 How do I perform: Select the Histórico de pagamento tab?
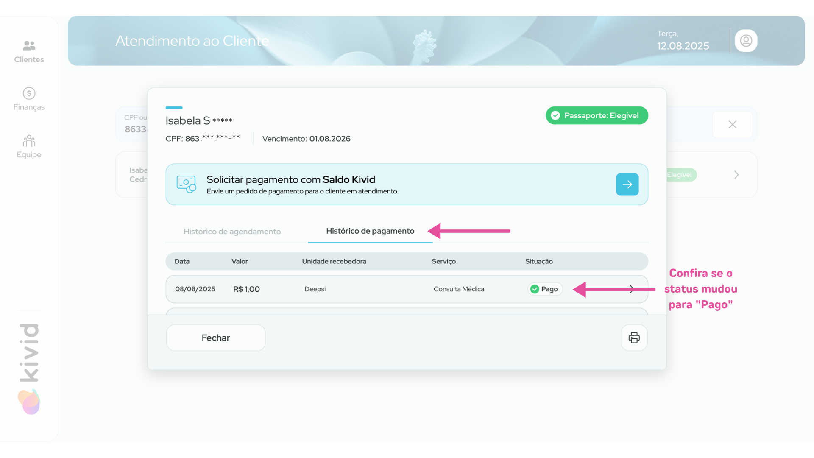coord(370,231)
